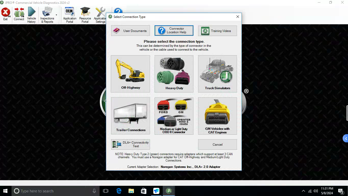
Task: Select the Off-Highway connection type
Action: point(130,74)
